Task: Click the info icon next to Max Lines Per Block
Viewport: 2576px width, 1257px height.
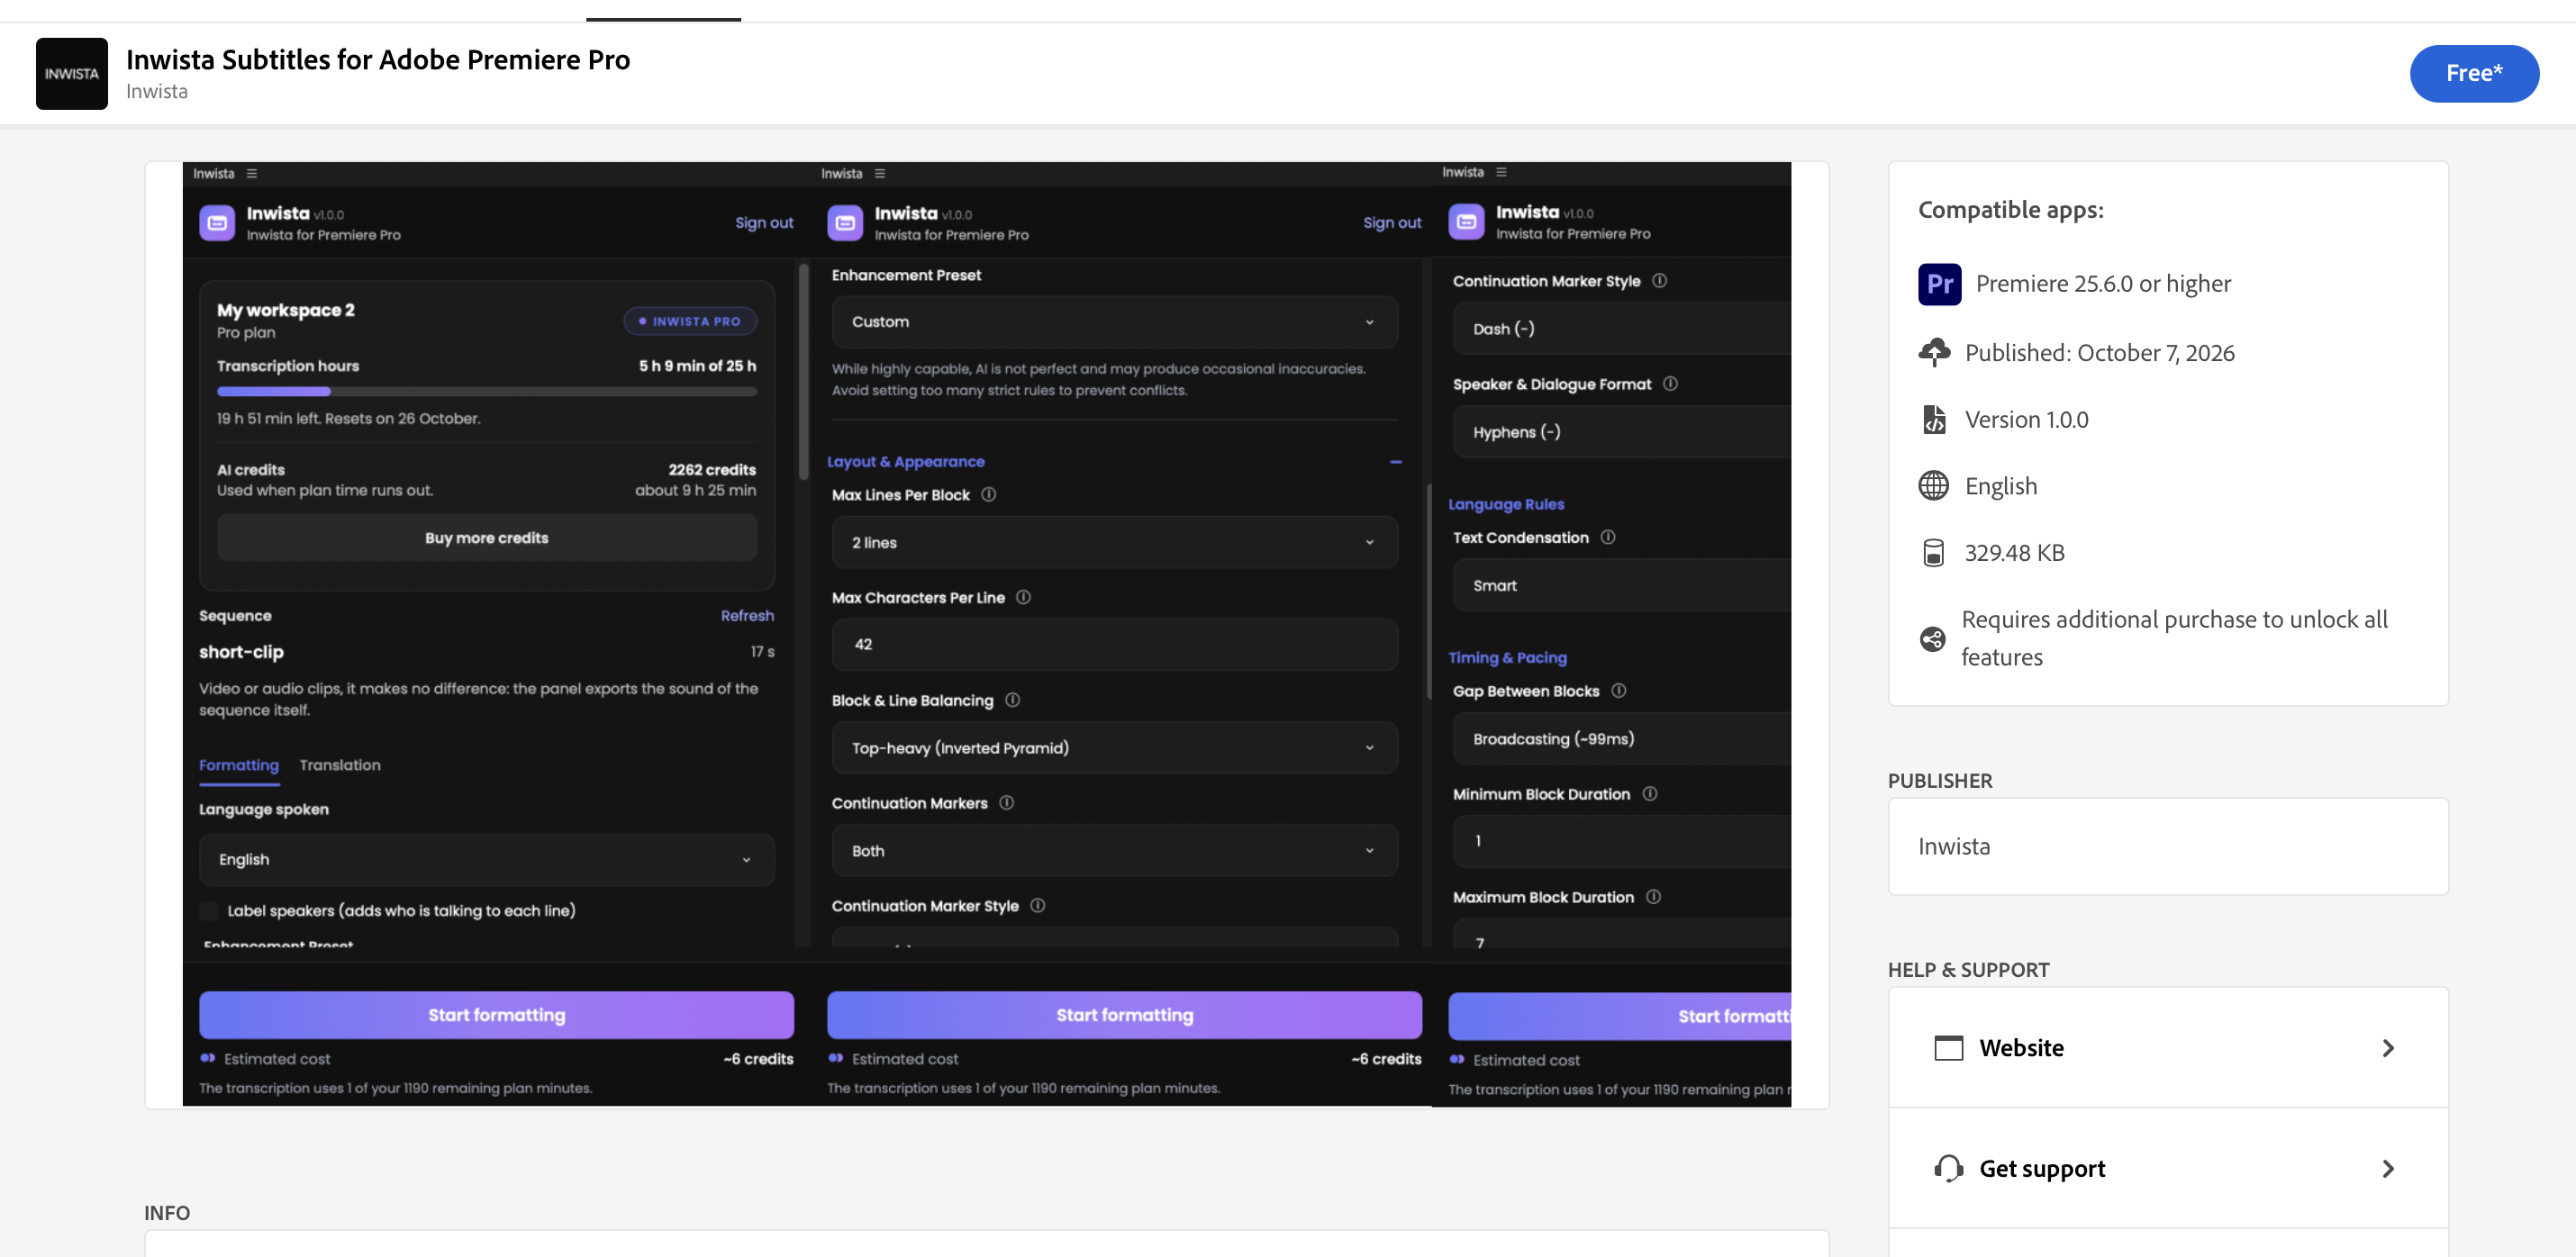Action: 988,494
